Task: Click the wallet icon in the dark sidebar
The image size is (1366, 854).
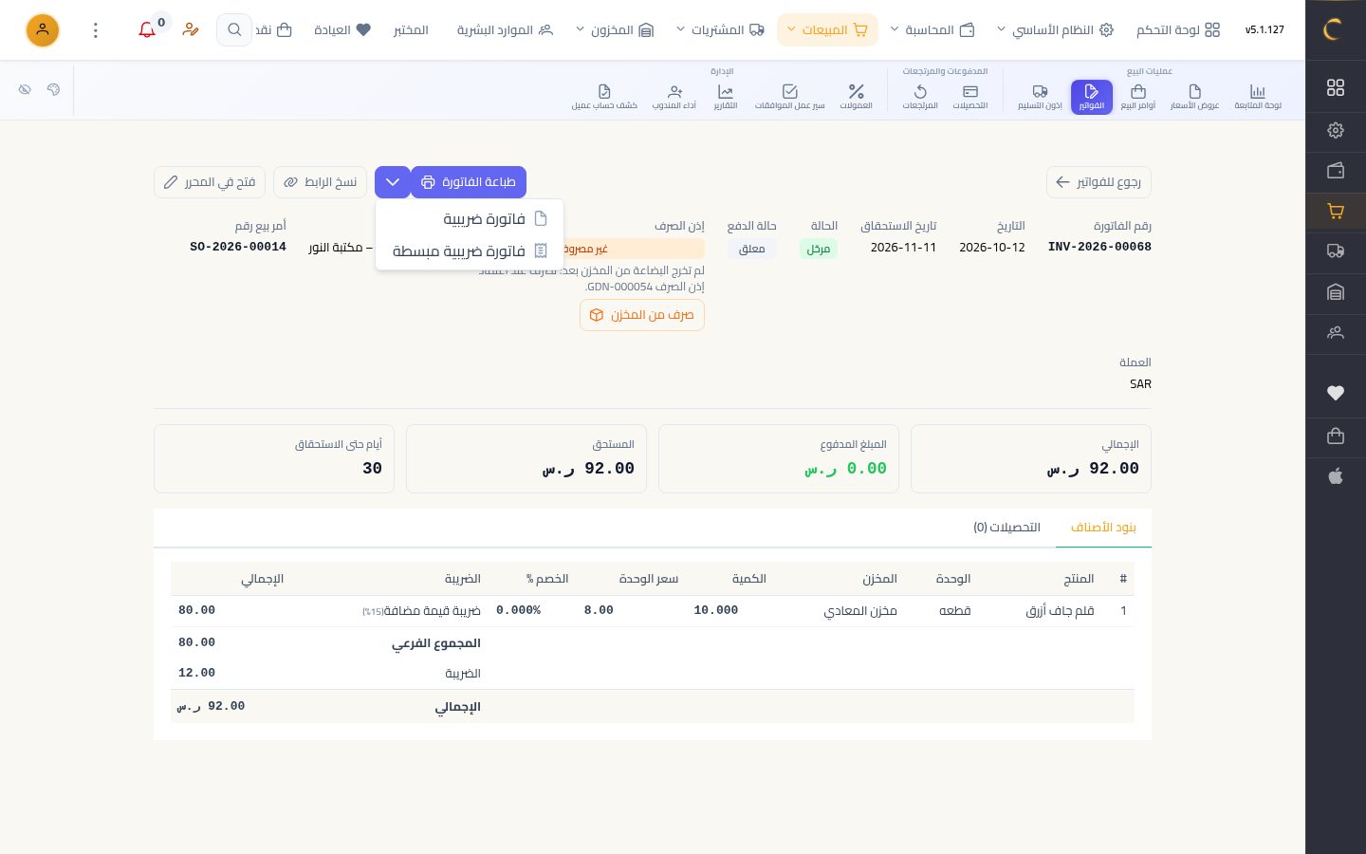Action: (1336, 171)
